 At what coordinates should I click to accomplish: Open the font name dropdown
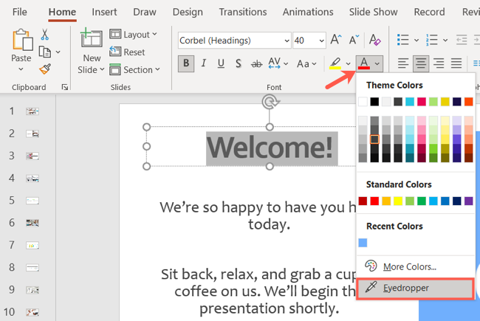pyautogui.click(x=287, y=41)
